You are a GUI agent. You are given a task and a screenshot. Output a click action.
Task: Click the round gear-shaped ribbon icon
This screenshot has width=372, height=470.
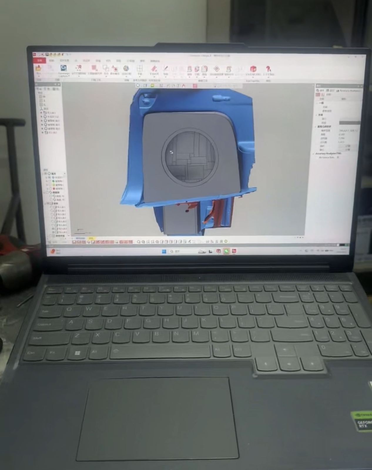(x=126, y=69)
